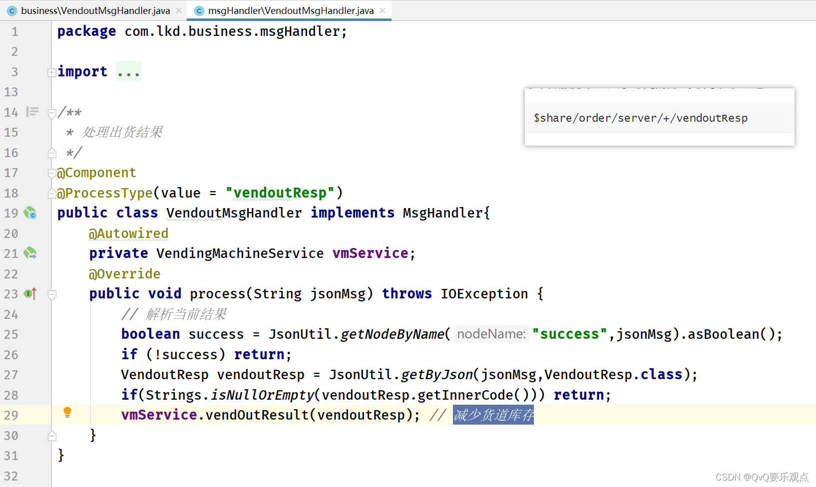Screen dimensions: 816x487
Task: Close the business\VendoutMsgHandler.java tab
Action: point(179,10)
